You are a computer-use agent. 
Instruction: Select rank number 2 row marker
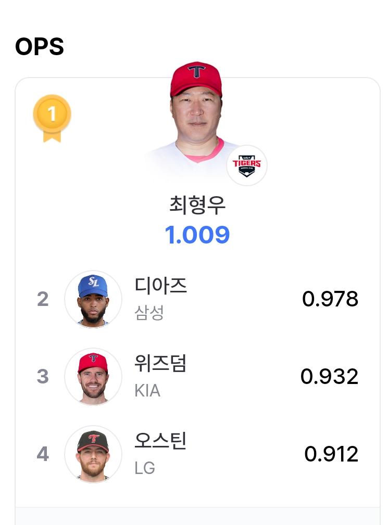(x=43, y=299)
